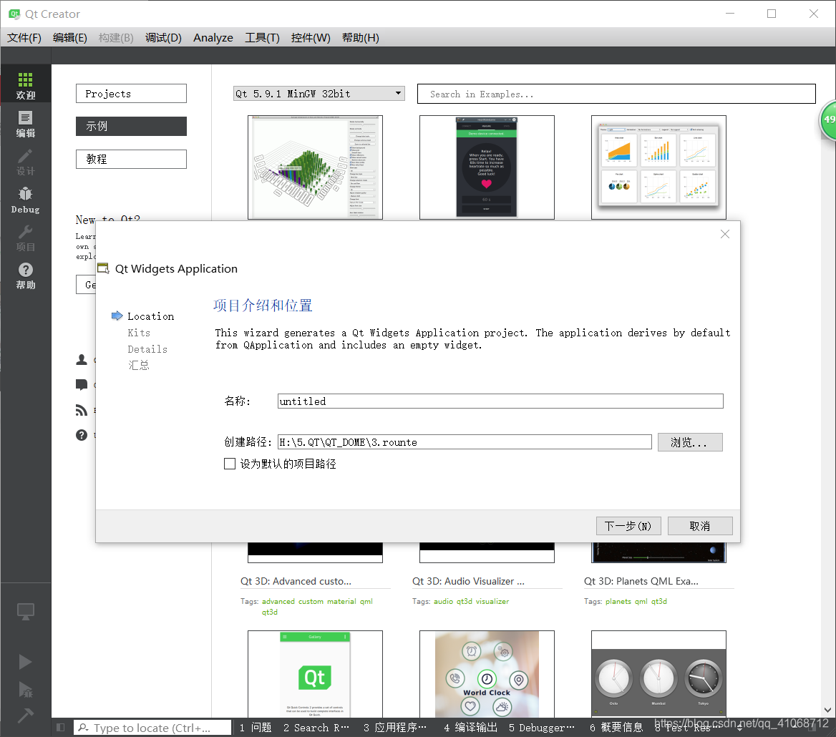Click the 创建路径 create path field
The height and width of the screenshot is (737, 836).
(465, 442)
